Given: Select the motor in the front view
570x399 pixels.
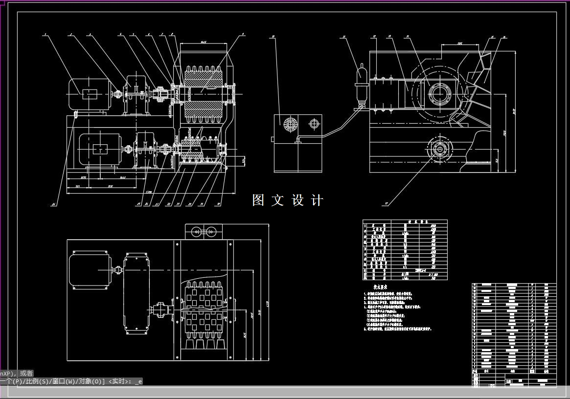Looking at the screenshot, I should (89, 94).
